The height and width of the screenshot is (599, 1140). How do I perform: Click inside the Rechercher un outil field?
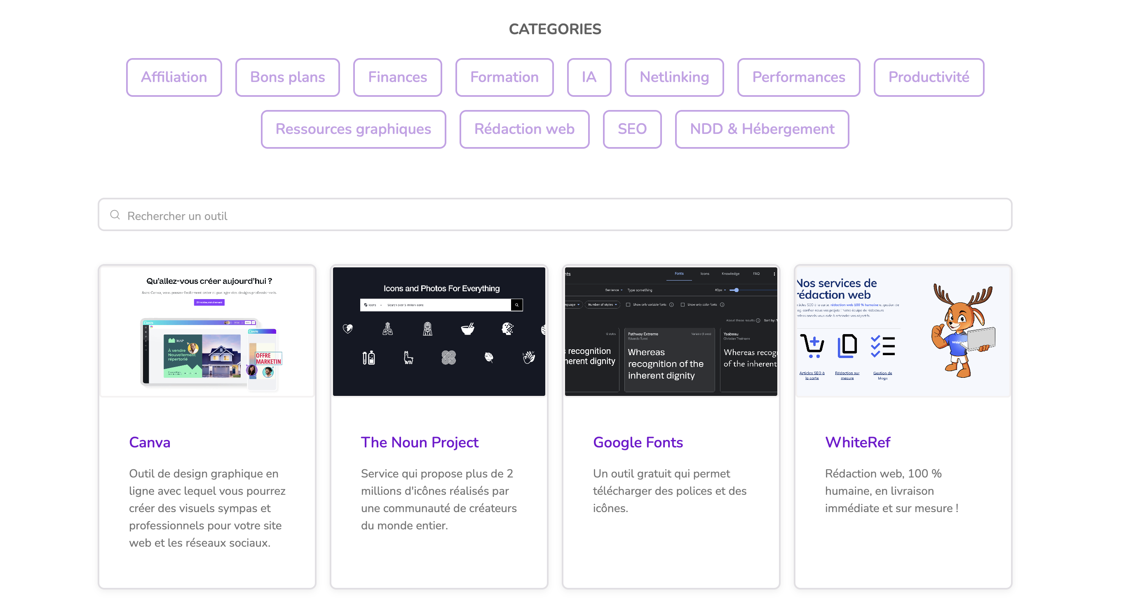[x=310, y=215]
